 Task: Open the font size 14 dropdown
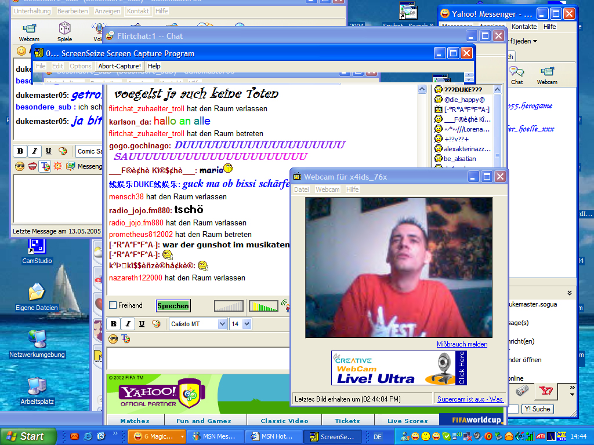(x=247, y=324)
